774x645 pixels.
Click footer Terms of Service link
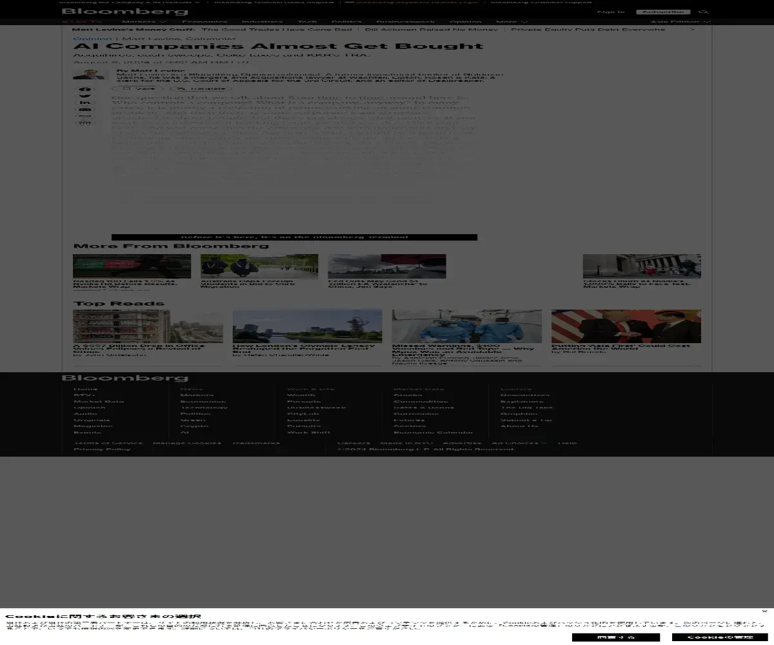pos(108,443)
